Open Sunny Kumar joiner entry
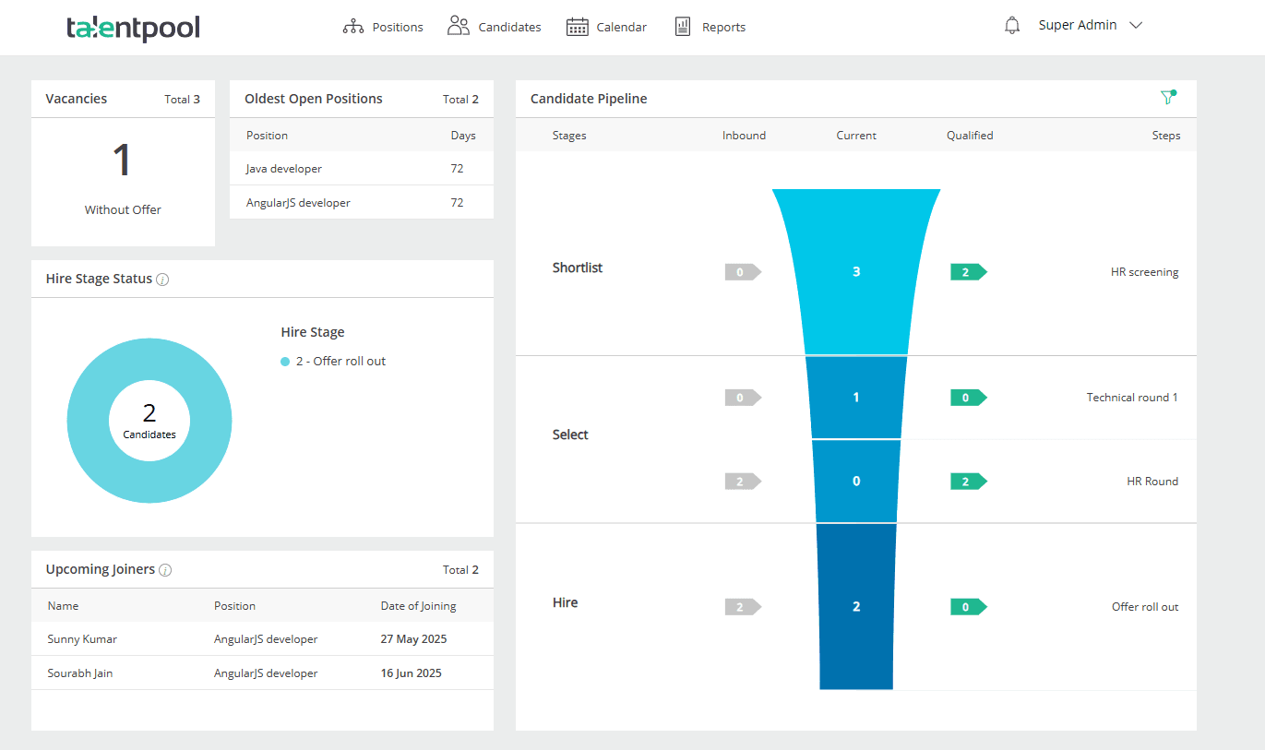 262,639
